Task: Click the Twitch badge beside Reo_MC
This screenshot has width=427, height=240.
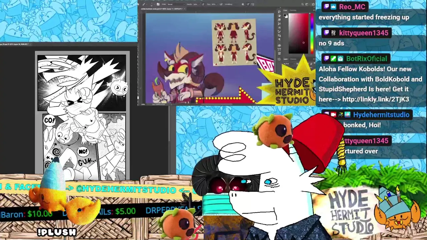Action: [327, 7]
